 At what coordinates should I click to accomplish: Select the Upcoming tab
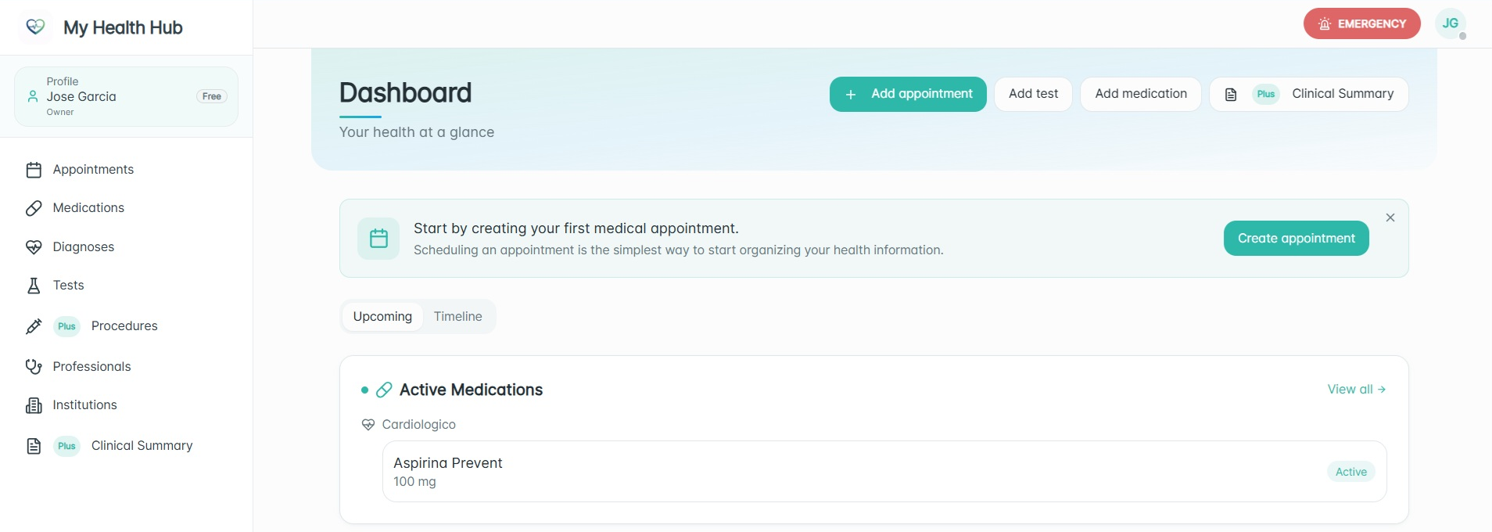click(x=382, y=317)
